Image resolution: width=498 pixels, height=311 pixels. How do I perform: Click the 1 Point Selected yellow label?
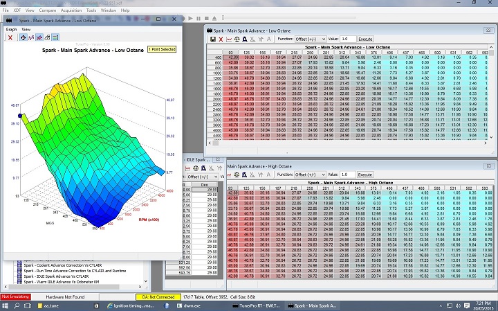[x=162, y=49]
